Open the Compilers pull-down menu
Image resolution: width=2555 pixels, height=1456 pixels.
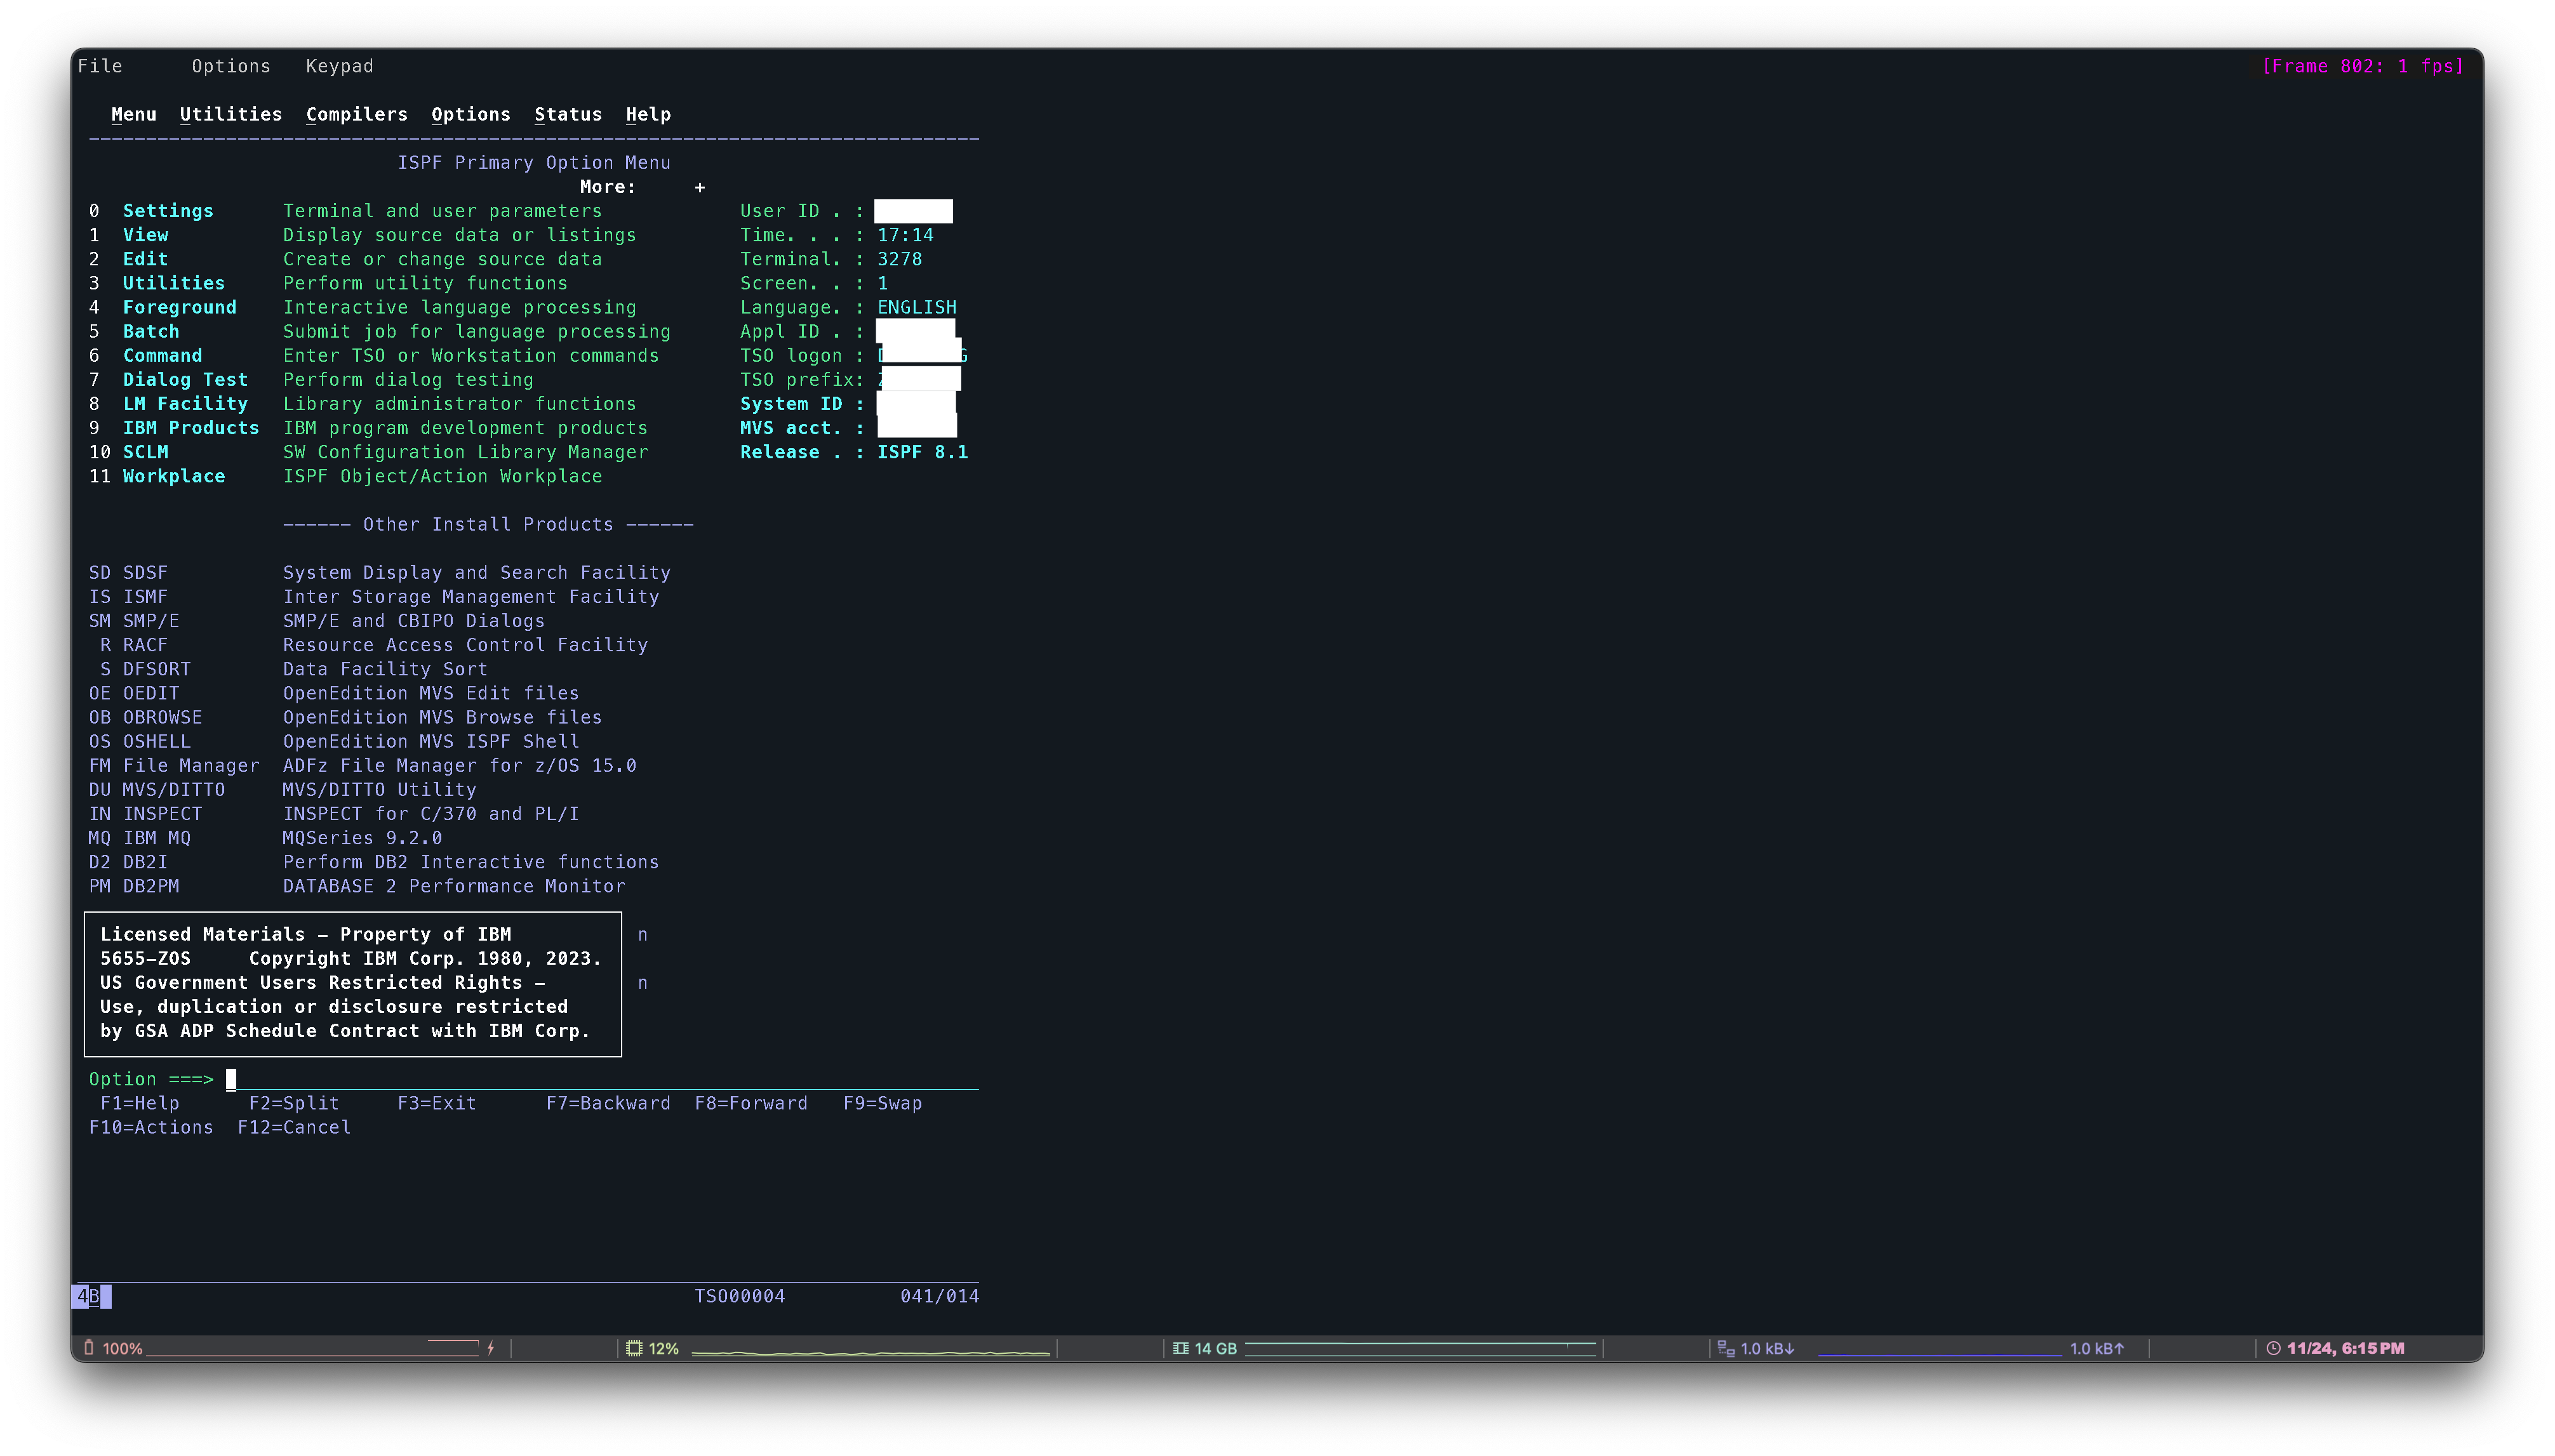pos(356,114)
